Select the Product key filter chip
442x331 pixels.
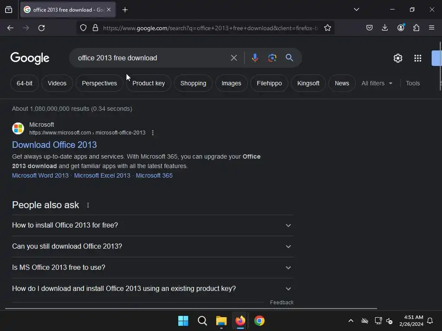(148, 83)
